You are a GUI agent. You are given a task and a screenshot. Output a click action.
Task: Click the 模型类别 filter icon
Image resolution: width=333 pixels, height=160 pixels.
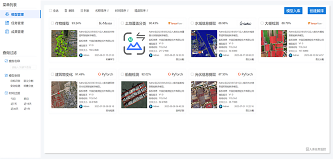pos(6,75)
